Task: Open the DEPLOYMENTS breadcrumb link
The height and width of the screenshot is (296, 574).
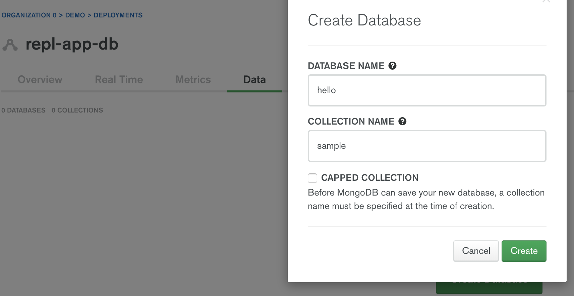Action: 118,15
